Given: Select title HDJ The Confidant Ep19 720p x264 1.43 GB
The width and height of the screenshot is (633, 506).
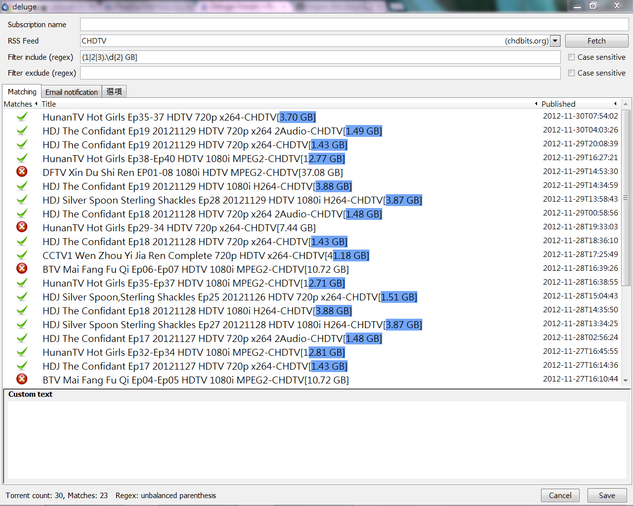Looking at the screenshot, I should [x=195, y=145].
